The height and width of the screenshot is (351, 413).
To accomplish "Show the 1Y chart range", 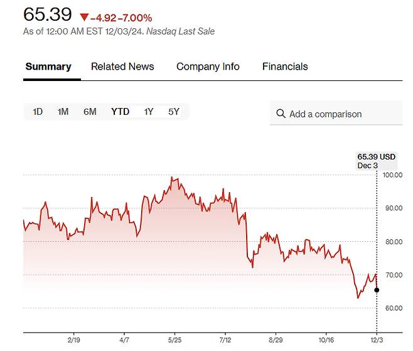I will tap(149, 112).
